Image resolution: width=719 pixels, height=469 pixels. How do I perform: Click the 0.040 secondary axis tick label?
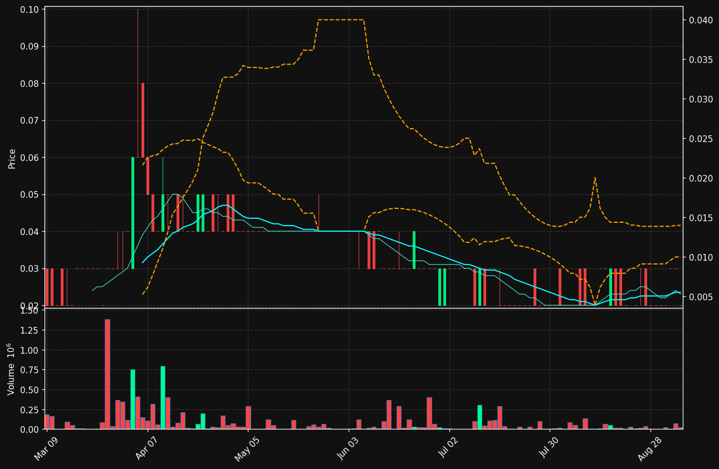[701, 21]
